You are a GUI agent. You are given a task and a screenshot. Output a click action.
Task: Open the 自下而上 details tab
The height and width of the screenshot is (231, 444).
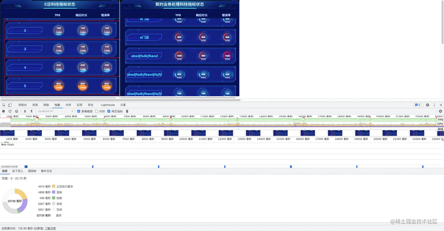[18, 171]
